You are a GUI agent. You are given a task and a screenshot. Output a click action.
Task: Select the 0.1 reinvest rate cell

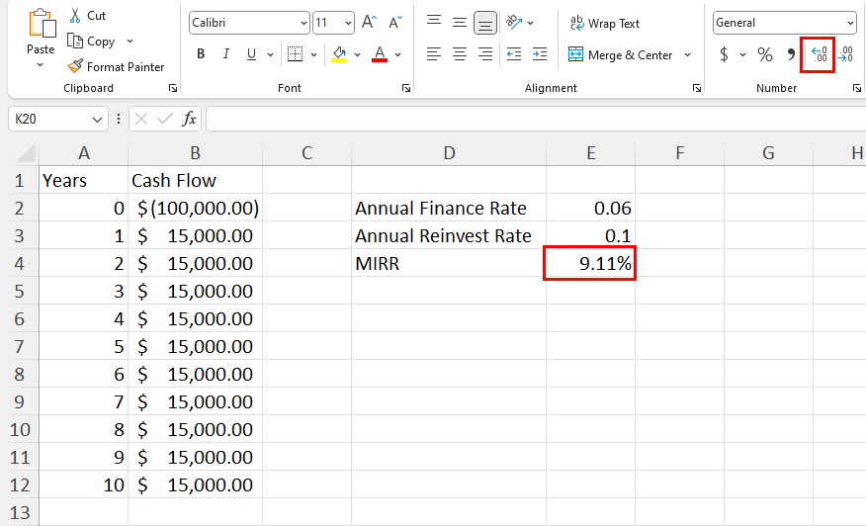tap(590, 236)
